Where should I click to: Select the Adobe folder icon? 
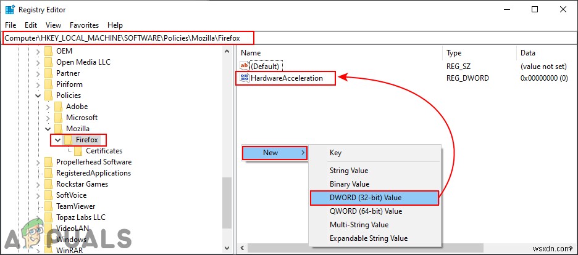coord(58,107)
